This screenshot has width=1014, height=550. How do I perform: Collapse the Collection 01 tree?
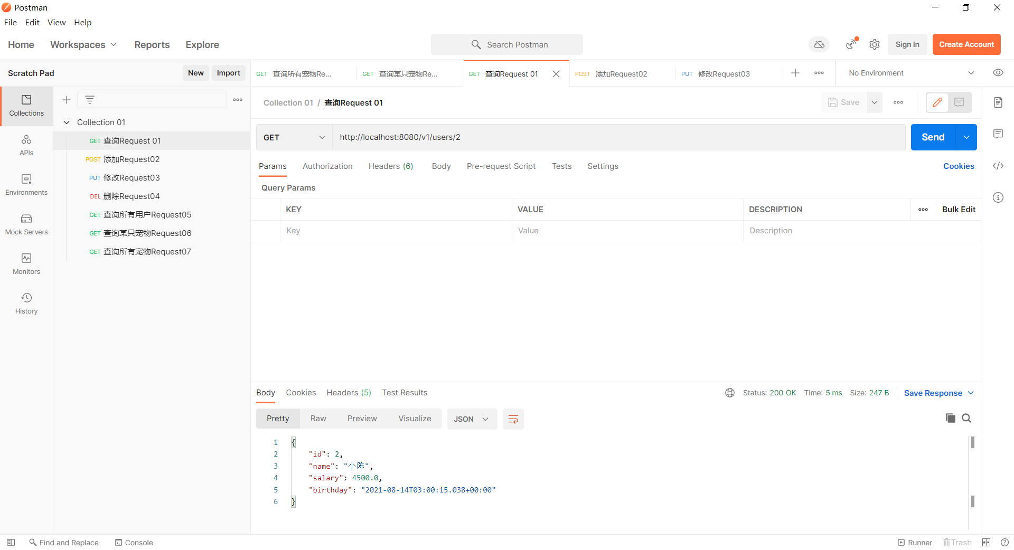(x=67, y=122)
